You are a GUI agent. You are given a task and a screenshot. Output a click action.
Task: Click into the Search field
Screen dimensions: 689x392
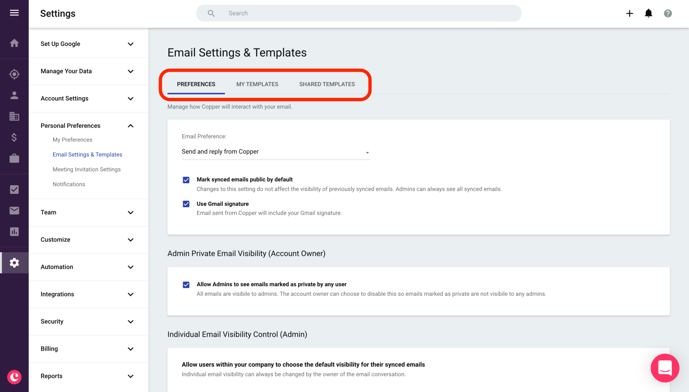click(359, 13)
